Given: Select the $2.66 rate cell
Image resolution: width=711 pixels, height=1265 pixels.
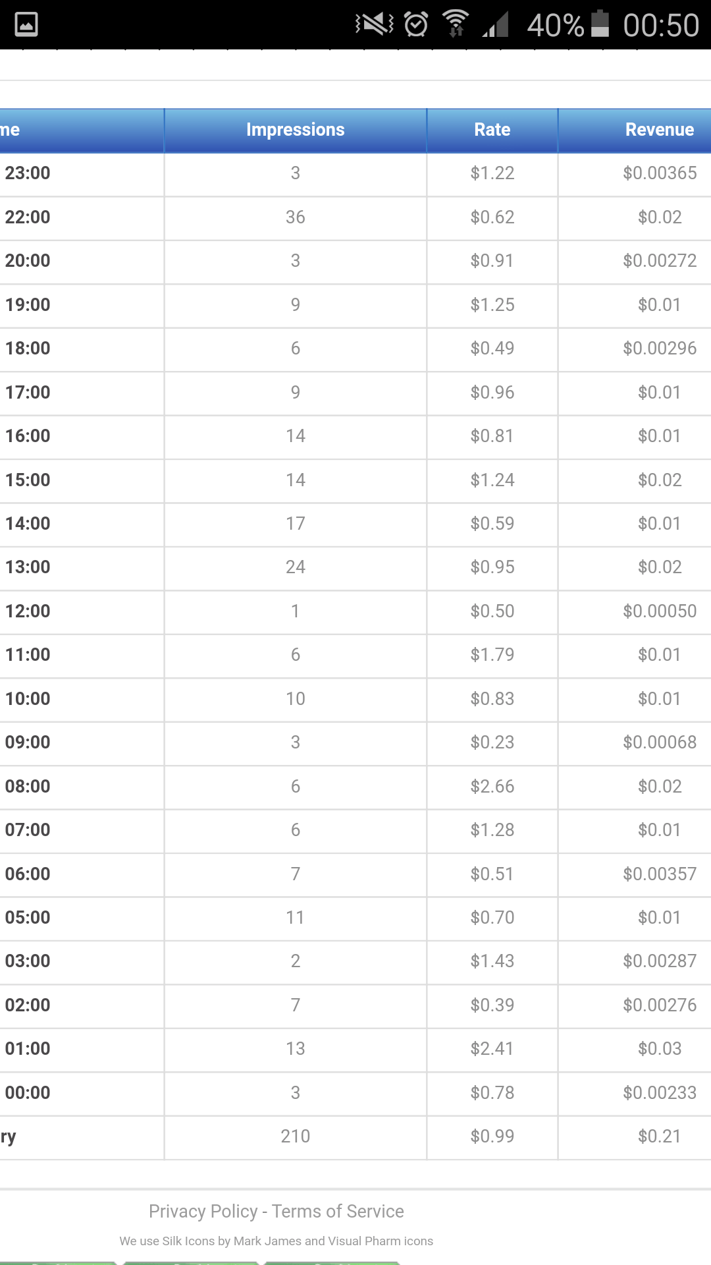Looking at the screenshot, I should coord(492,786).
